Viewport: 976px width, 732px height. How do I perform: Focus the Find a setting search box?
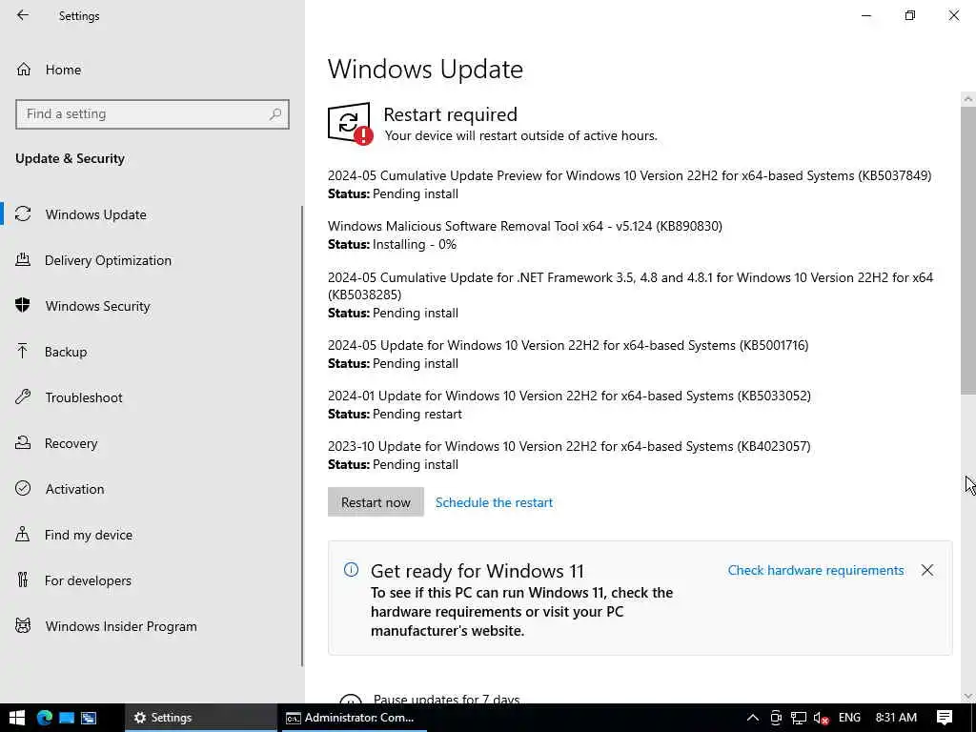point(152,114)
